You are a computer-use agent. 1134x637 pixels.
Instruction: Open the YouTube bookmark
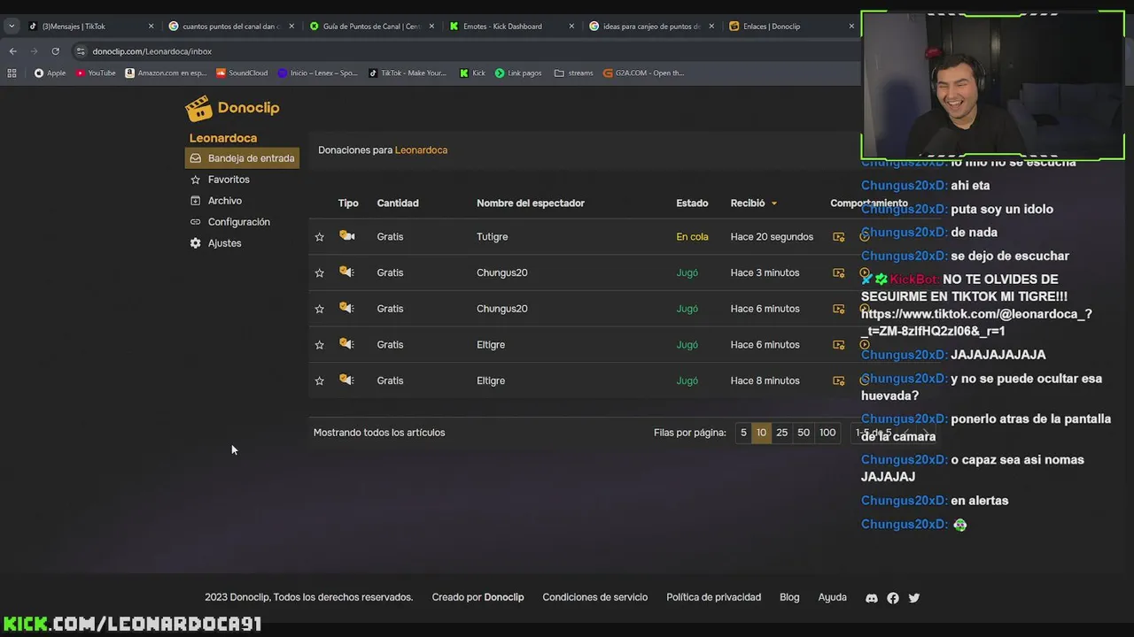pyautogui.click(x=96, y=73)
